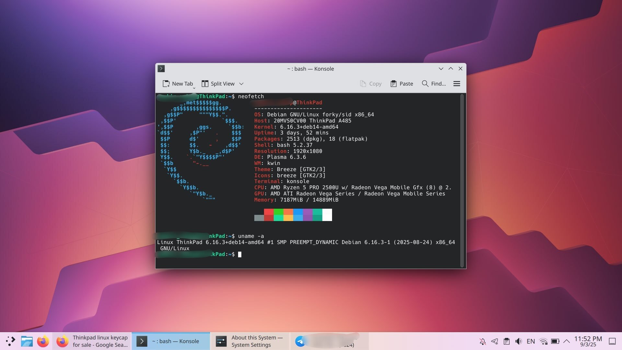Open the clock showing 11:52 PM
The image size is (622, 350).
pos(588,341)
